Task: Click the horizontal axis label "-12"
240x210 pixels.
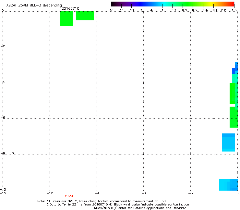Action: pos(50,193)
